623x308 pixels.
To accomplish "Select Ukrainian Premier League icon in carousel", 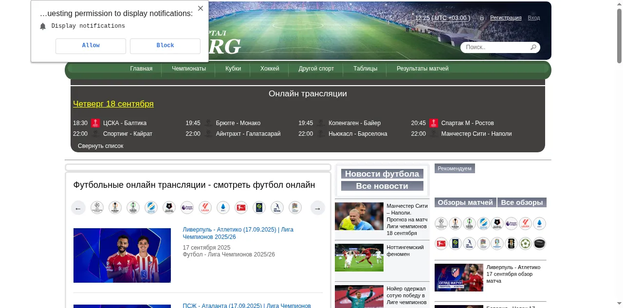I will click(151, 208).
